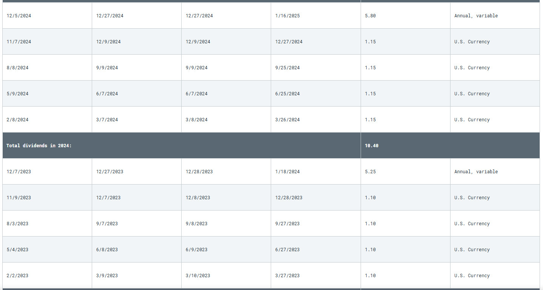Screen dimensions: 543x290
Task: Click the 11/9/2023 date cell
Action: (19, 198)
